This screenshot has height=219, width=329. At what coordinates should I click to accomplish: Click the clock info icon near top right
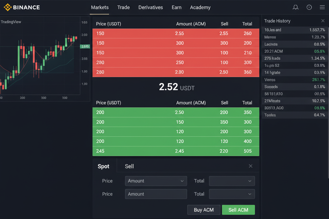tap(309, 7)
